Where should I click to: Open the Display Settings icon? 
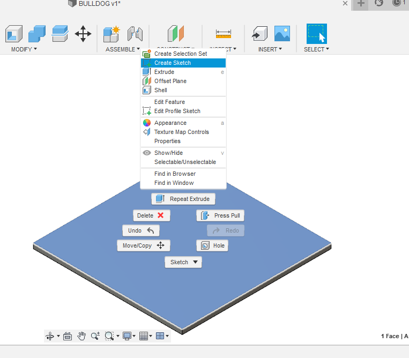127,336
